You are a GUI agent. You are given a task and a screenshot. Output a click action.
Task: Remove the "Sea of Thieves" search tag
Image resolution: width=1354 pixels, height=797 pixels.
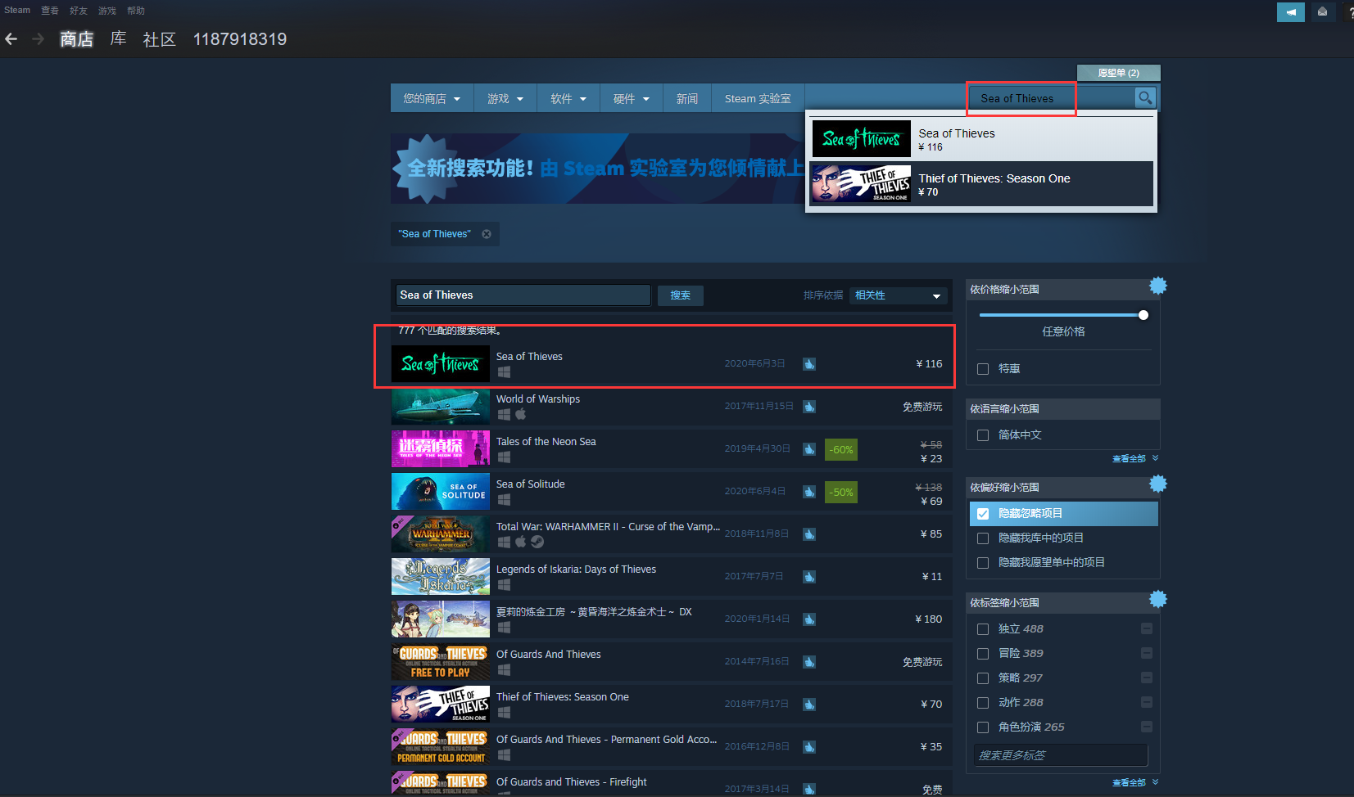487,234
